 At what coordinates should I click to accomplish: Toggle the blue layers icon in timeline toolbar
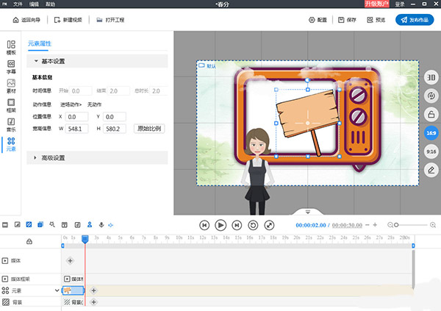click(40, 224)
